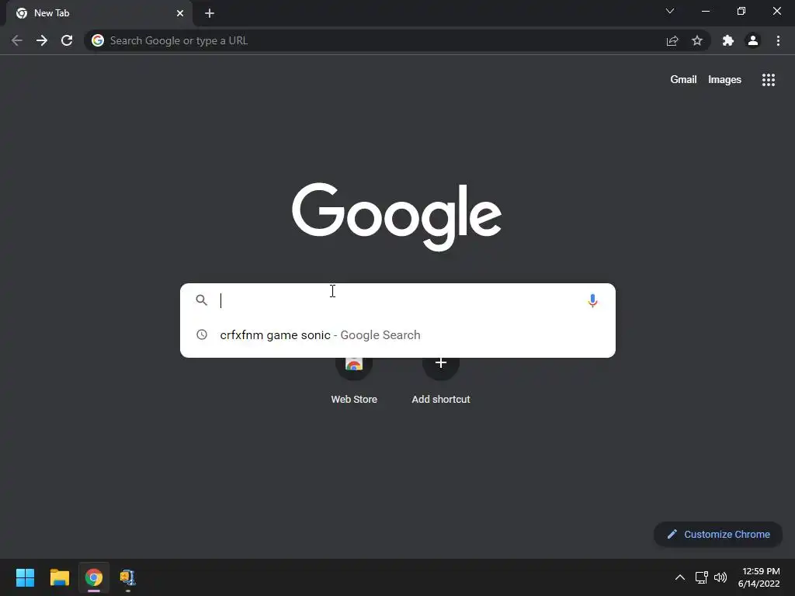Open the clock showing 12:59 PM
This screenshot has width=795, height=596.
pos(759,577)
